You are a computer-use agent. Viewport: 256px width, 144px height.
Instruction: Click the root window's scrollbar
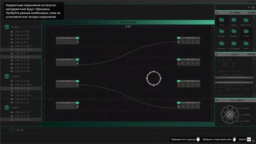(x=254, y=77)
